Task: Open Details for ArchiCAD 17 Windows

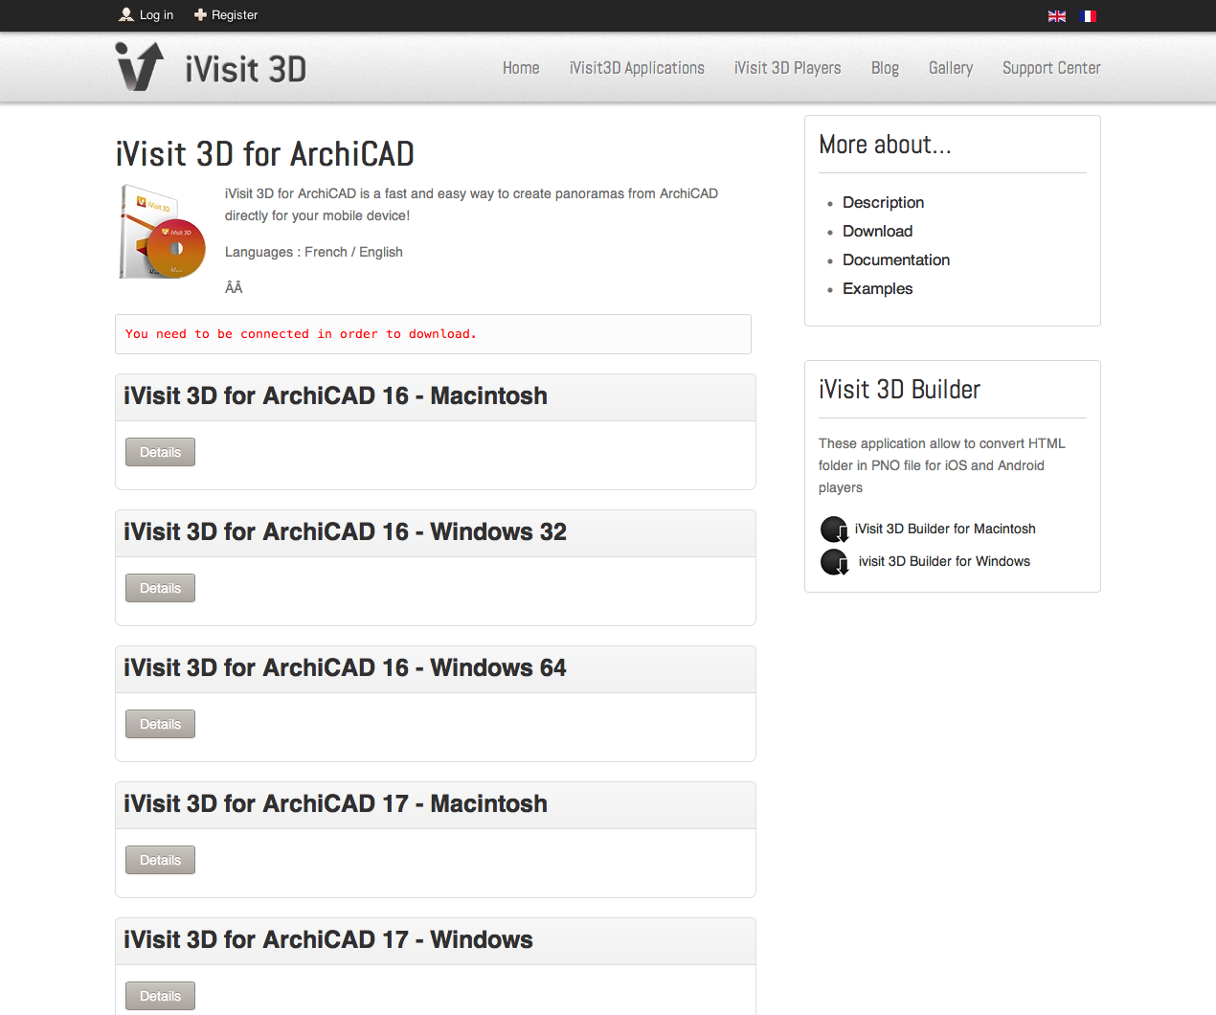Action: (x=160, y=996)
